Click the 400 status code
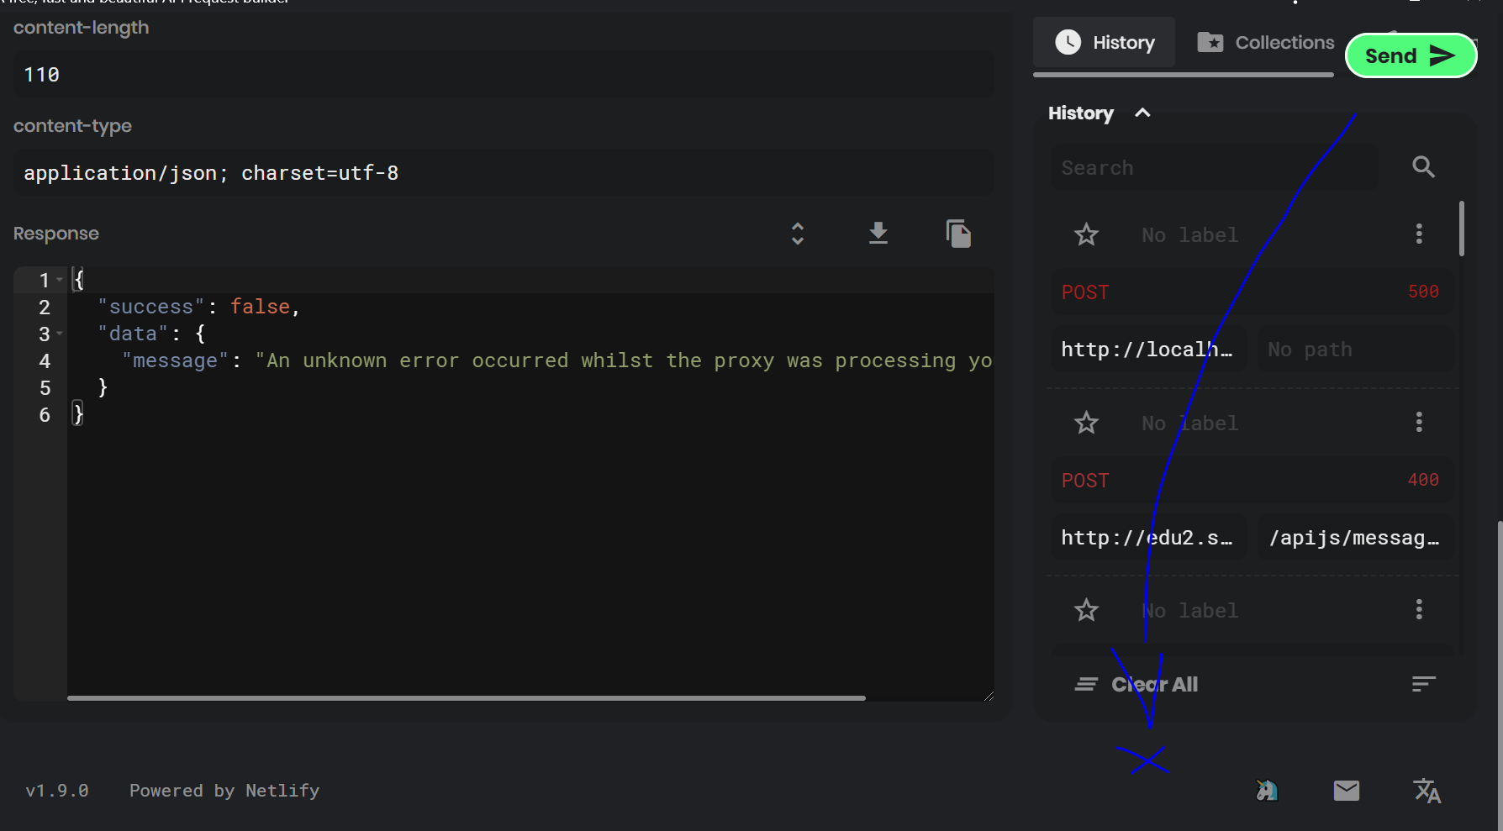Screen dimensions: 1503x831 [x=1423, y=480]
